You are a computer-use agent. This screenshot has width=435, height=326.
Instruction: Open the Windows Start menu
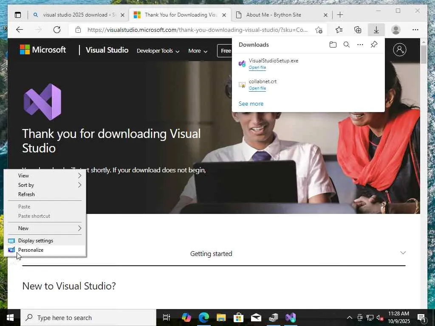tap(10, 318)
